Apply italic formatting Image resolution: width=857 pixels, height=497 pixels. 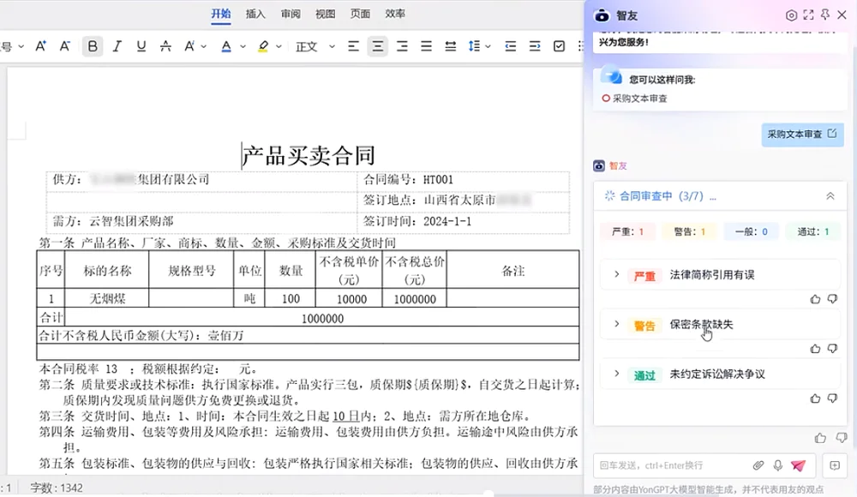[117, 46]
